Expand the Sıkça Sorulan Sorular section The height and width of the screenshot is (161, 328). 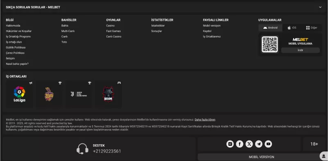[320, 7]
